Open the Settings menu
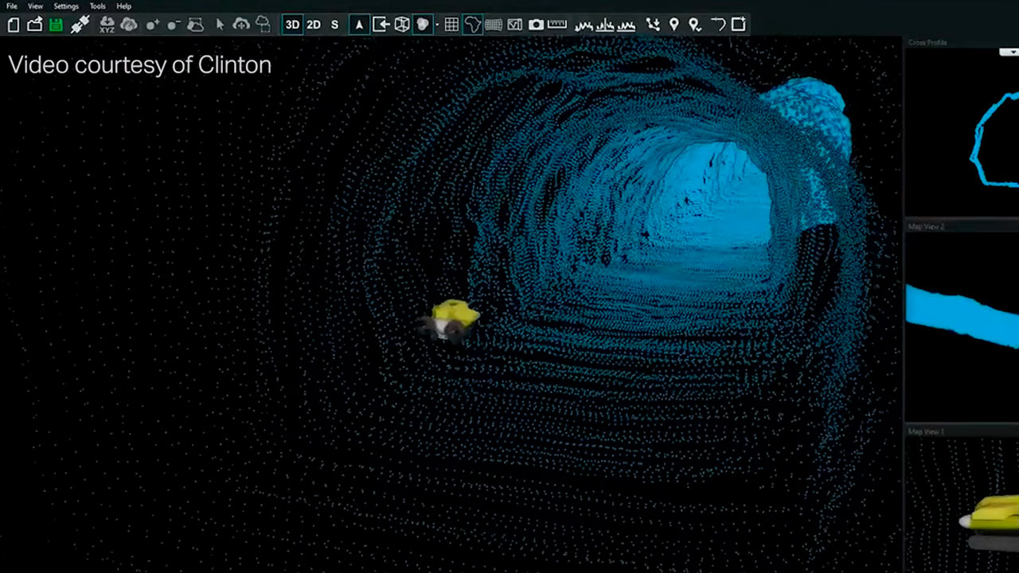The width and height of the screenshot is (1019, 573). [66, 6]
